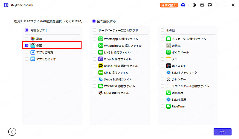
Task: Check the 連絡先 checkbox
Action: coord(162,46)
